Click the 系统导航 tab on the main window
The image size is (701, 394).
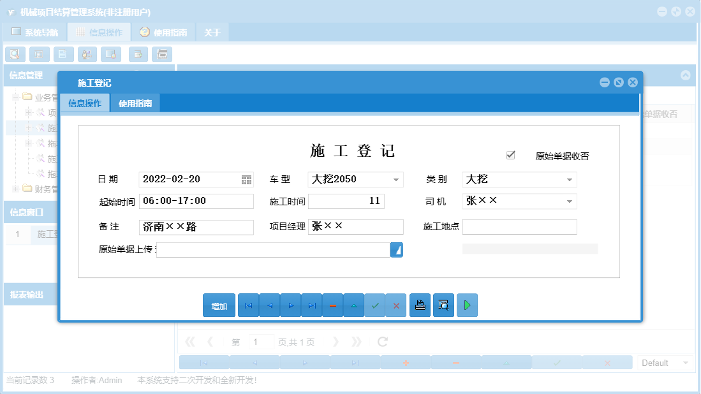coord(40,31)
